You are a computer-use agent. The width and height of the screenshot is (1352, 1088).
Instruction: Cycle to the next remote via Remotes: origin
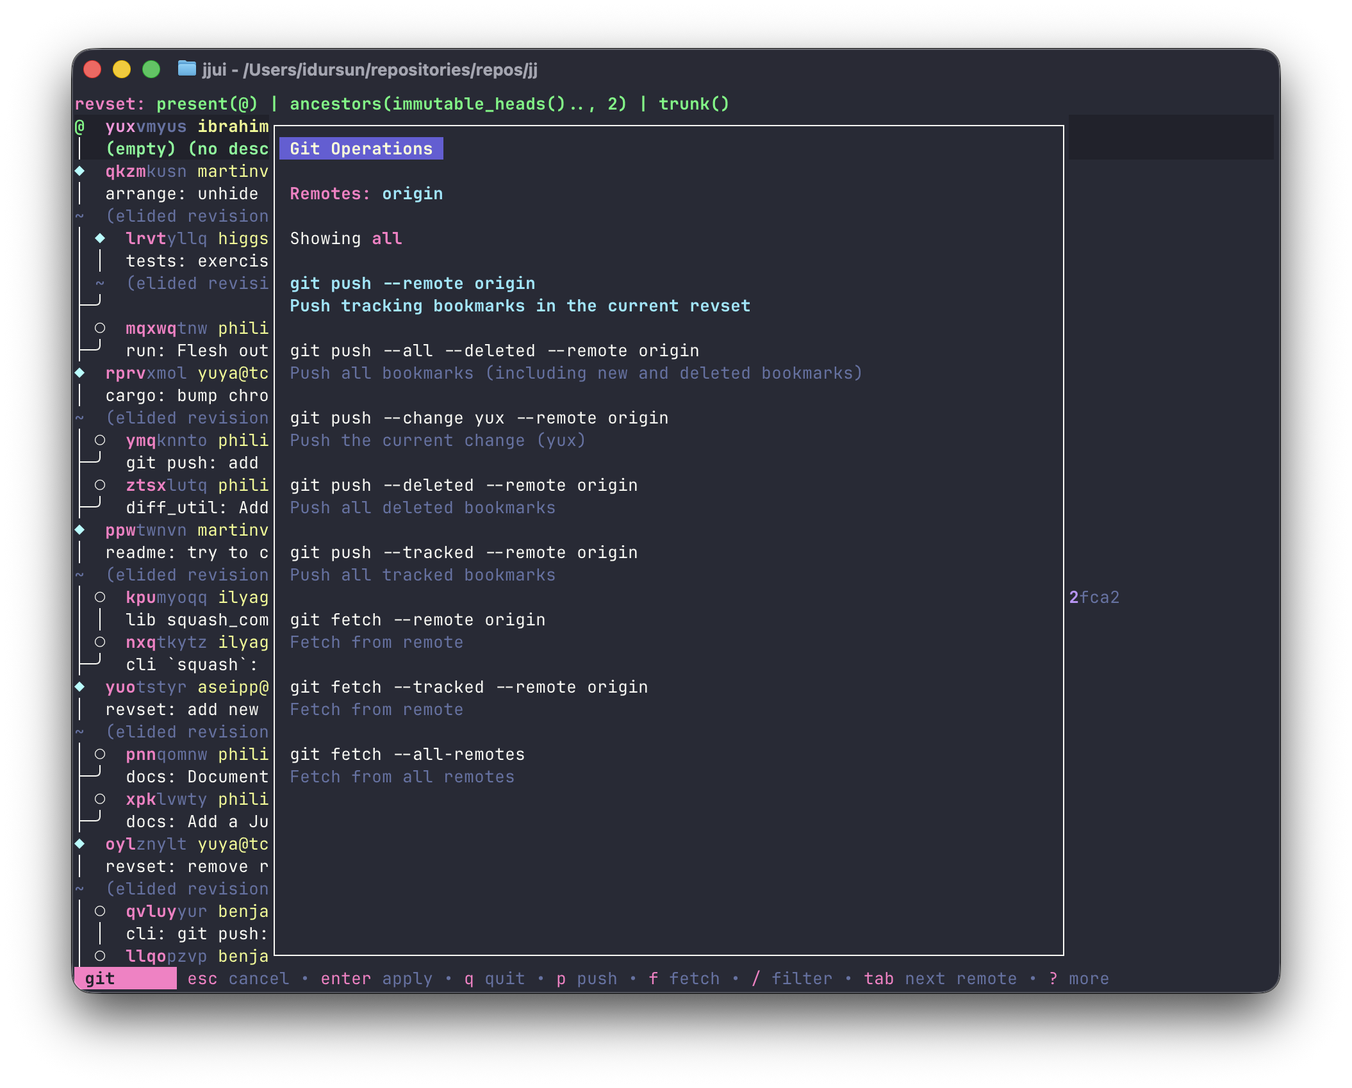367,194
